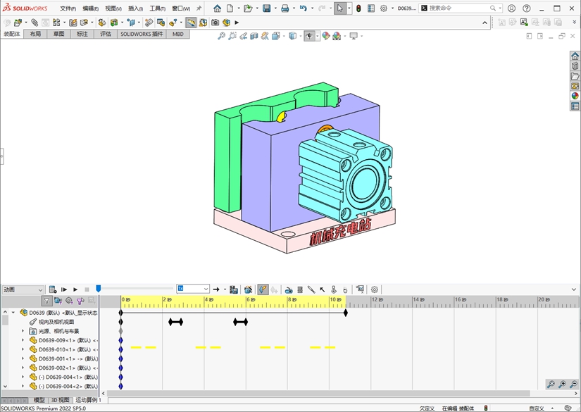Image resolution: width=581 pixels, height=412 pixels.
Task: Click the Print icon
Action: (285, 8)
